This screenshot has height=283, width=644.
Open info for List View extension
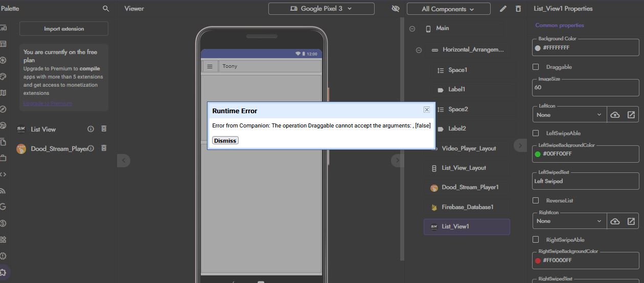coord(90,129)
